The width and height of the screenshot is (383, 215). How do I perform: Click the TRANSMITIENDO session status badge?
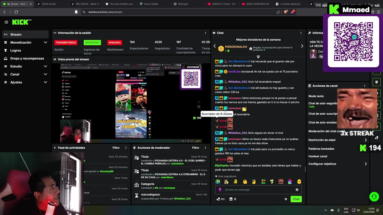(66, 42)
